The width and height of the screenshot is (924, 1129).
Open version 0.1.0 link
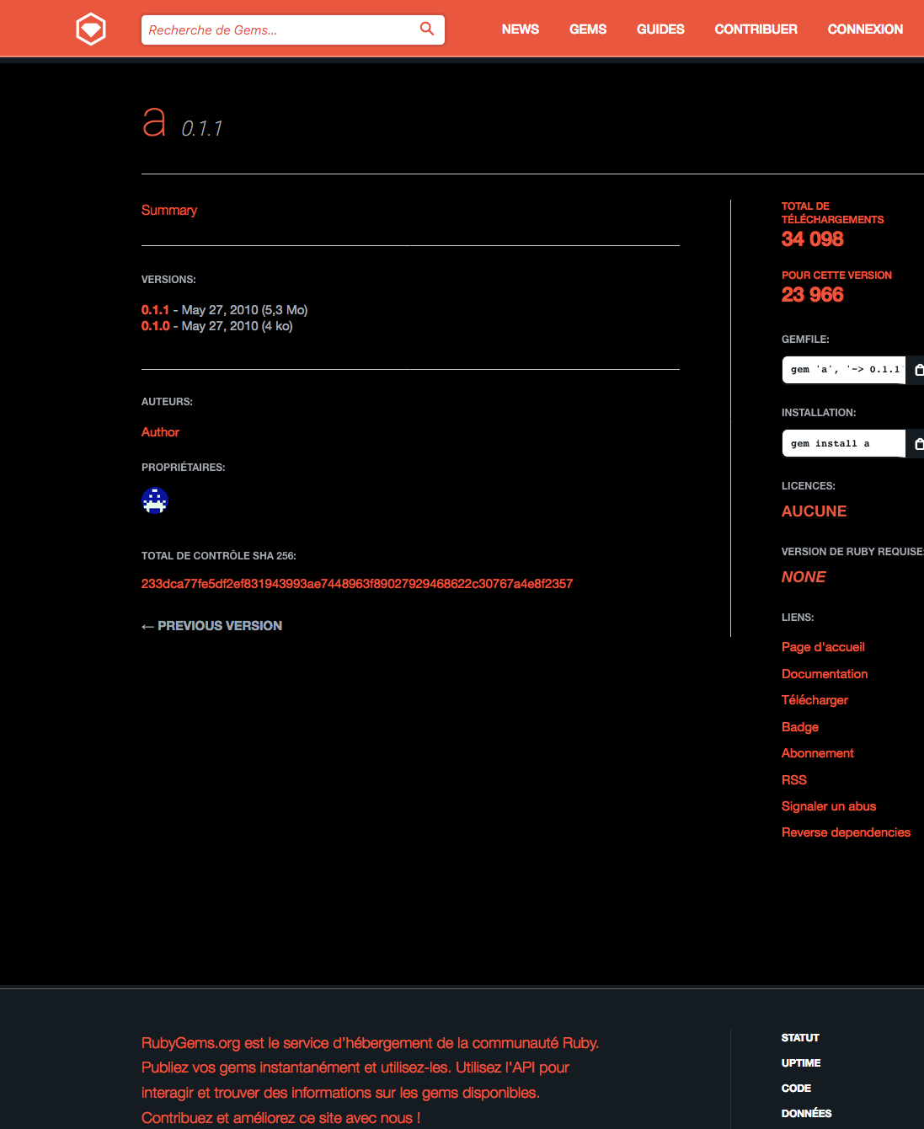pyautogui.click(x=156, y=326)
